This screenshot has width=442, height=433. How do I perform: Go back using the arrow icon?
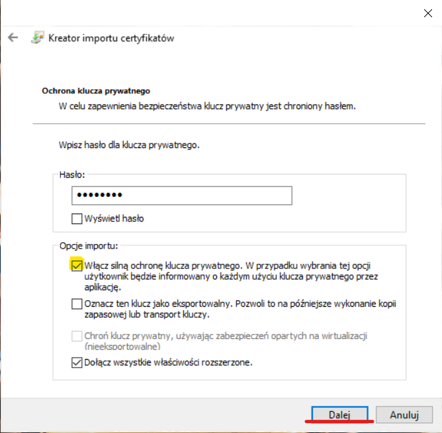coord(13,38)
